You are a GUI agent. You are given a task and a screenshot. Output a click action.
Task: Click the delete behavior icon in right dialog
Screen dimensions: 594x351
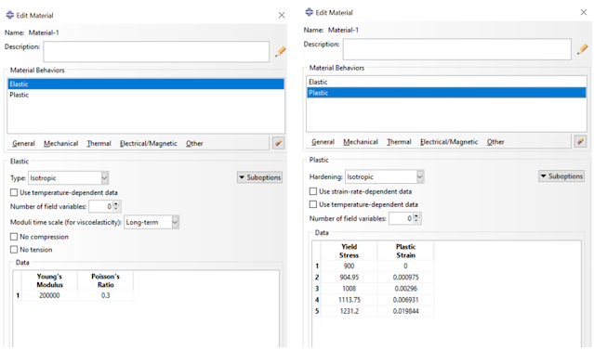pyautogui.click(x=580, y=141)
